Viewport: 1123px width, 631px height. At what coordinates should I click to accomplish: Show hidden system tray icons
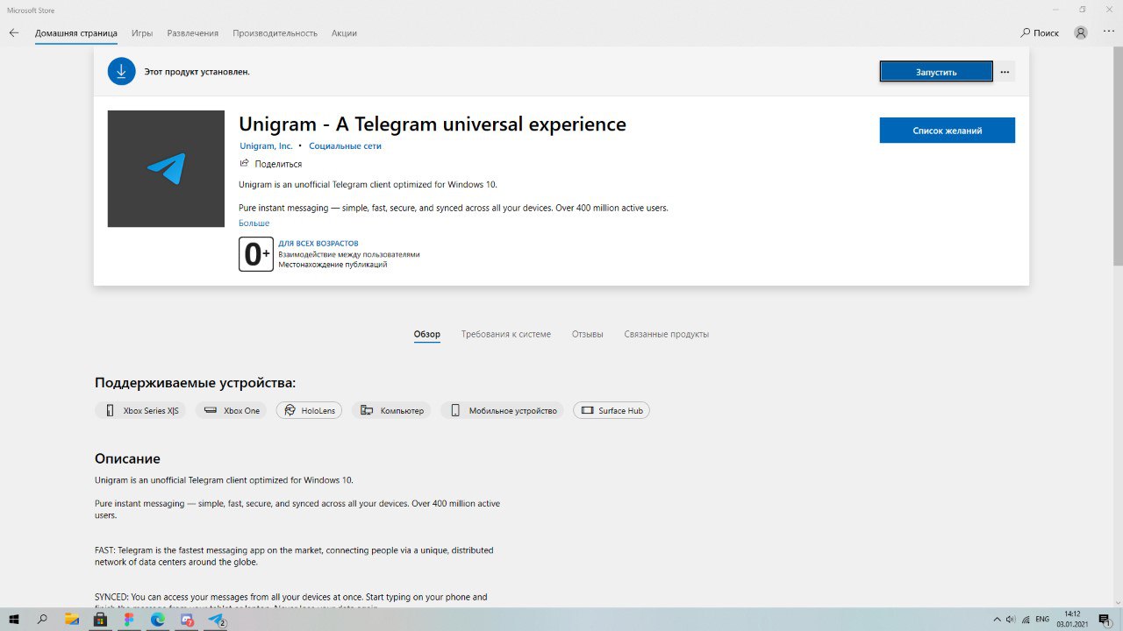[997, 620]
